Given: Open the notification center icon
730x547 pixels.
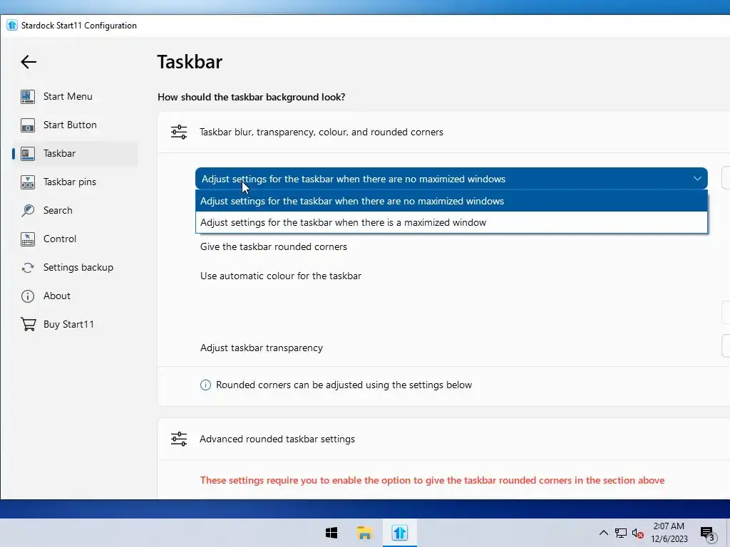Looking at the screenshot, I should coord(709,534).
